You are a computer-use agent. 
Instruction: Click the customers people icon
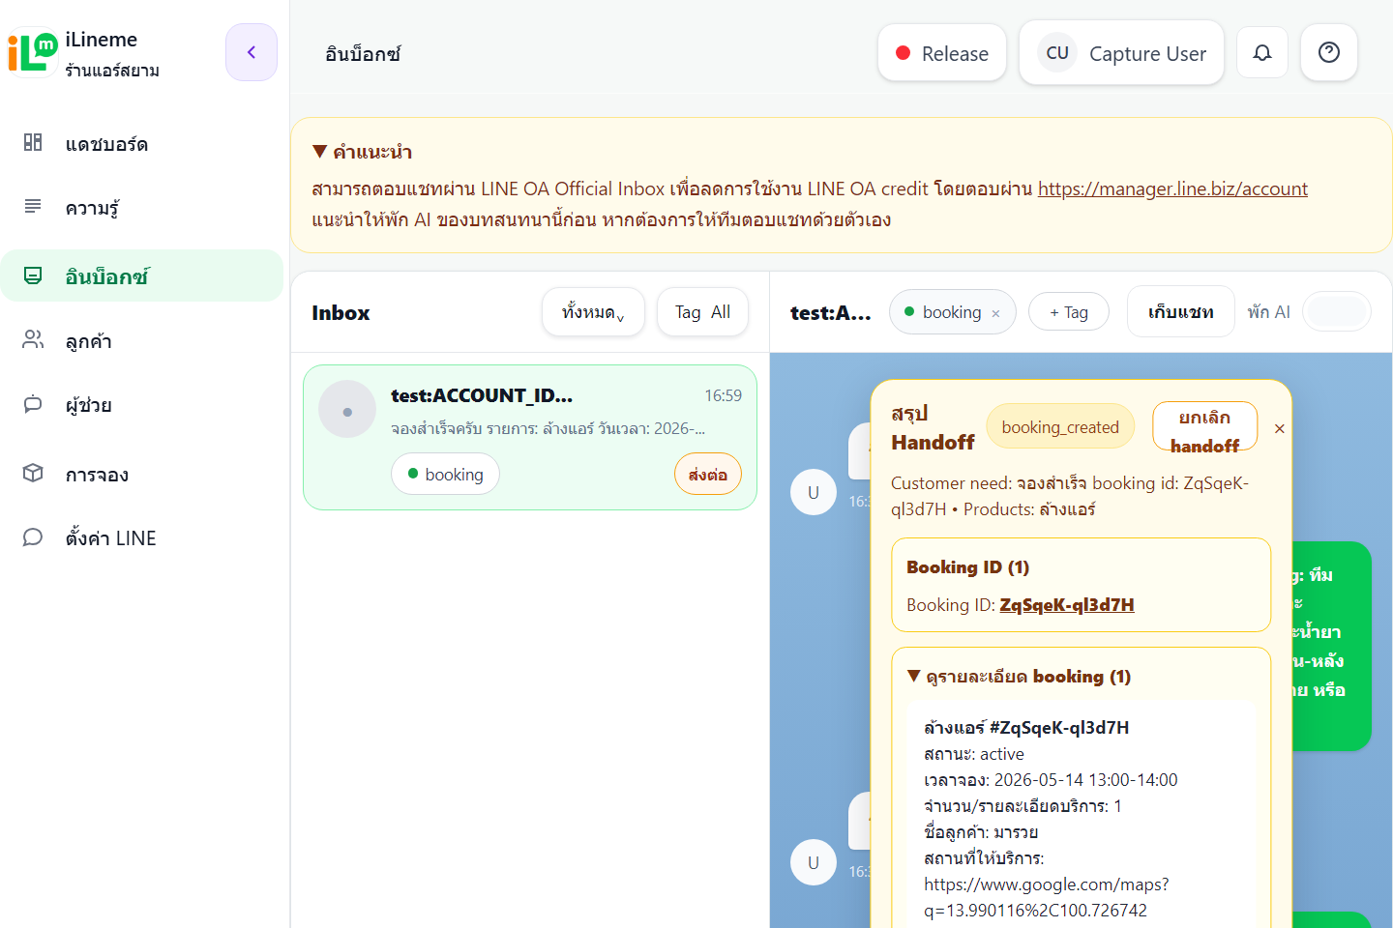[33, 339]
